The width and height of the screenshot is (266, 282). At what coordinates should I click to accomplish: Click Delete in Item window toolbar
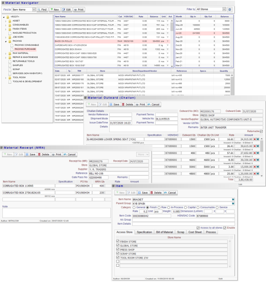tap(156, 193)
